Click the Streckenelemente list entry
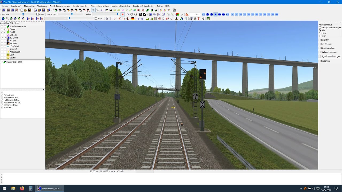The width and height of the screenshot is (342, 192). (x=18, y=26)
